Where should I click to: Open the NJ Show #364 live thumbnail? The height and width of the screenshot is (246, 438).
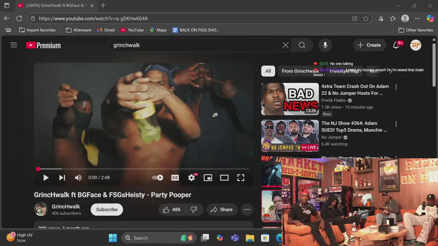(290, 136)
